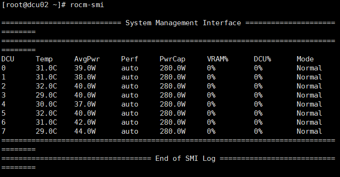Click the System Management Interface heading
This screenshot has width=340, height=177.
coord(183,23)
